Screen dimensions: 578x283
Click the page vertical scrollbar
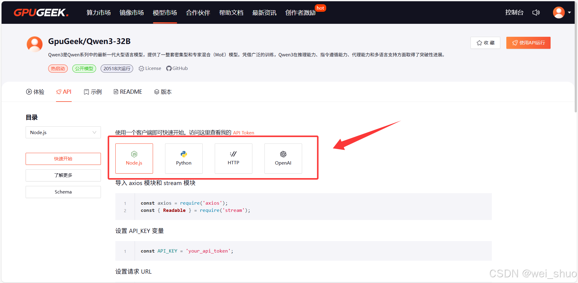(x=576, y=57)
